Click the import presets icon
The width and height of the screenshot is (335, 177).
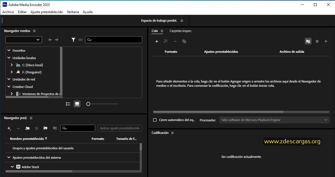click(45, 128)
